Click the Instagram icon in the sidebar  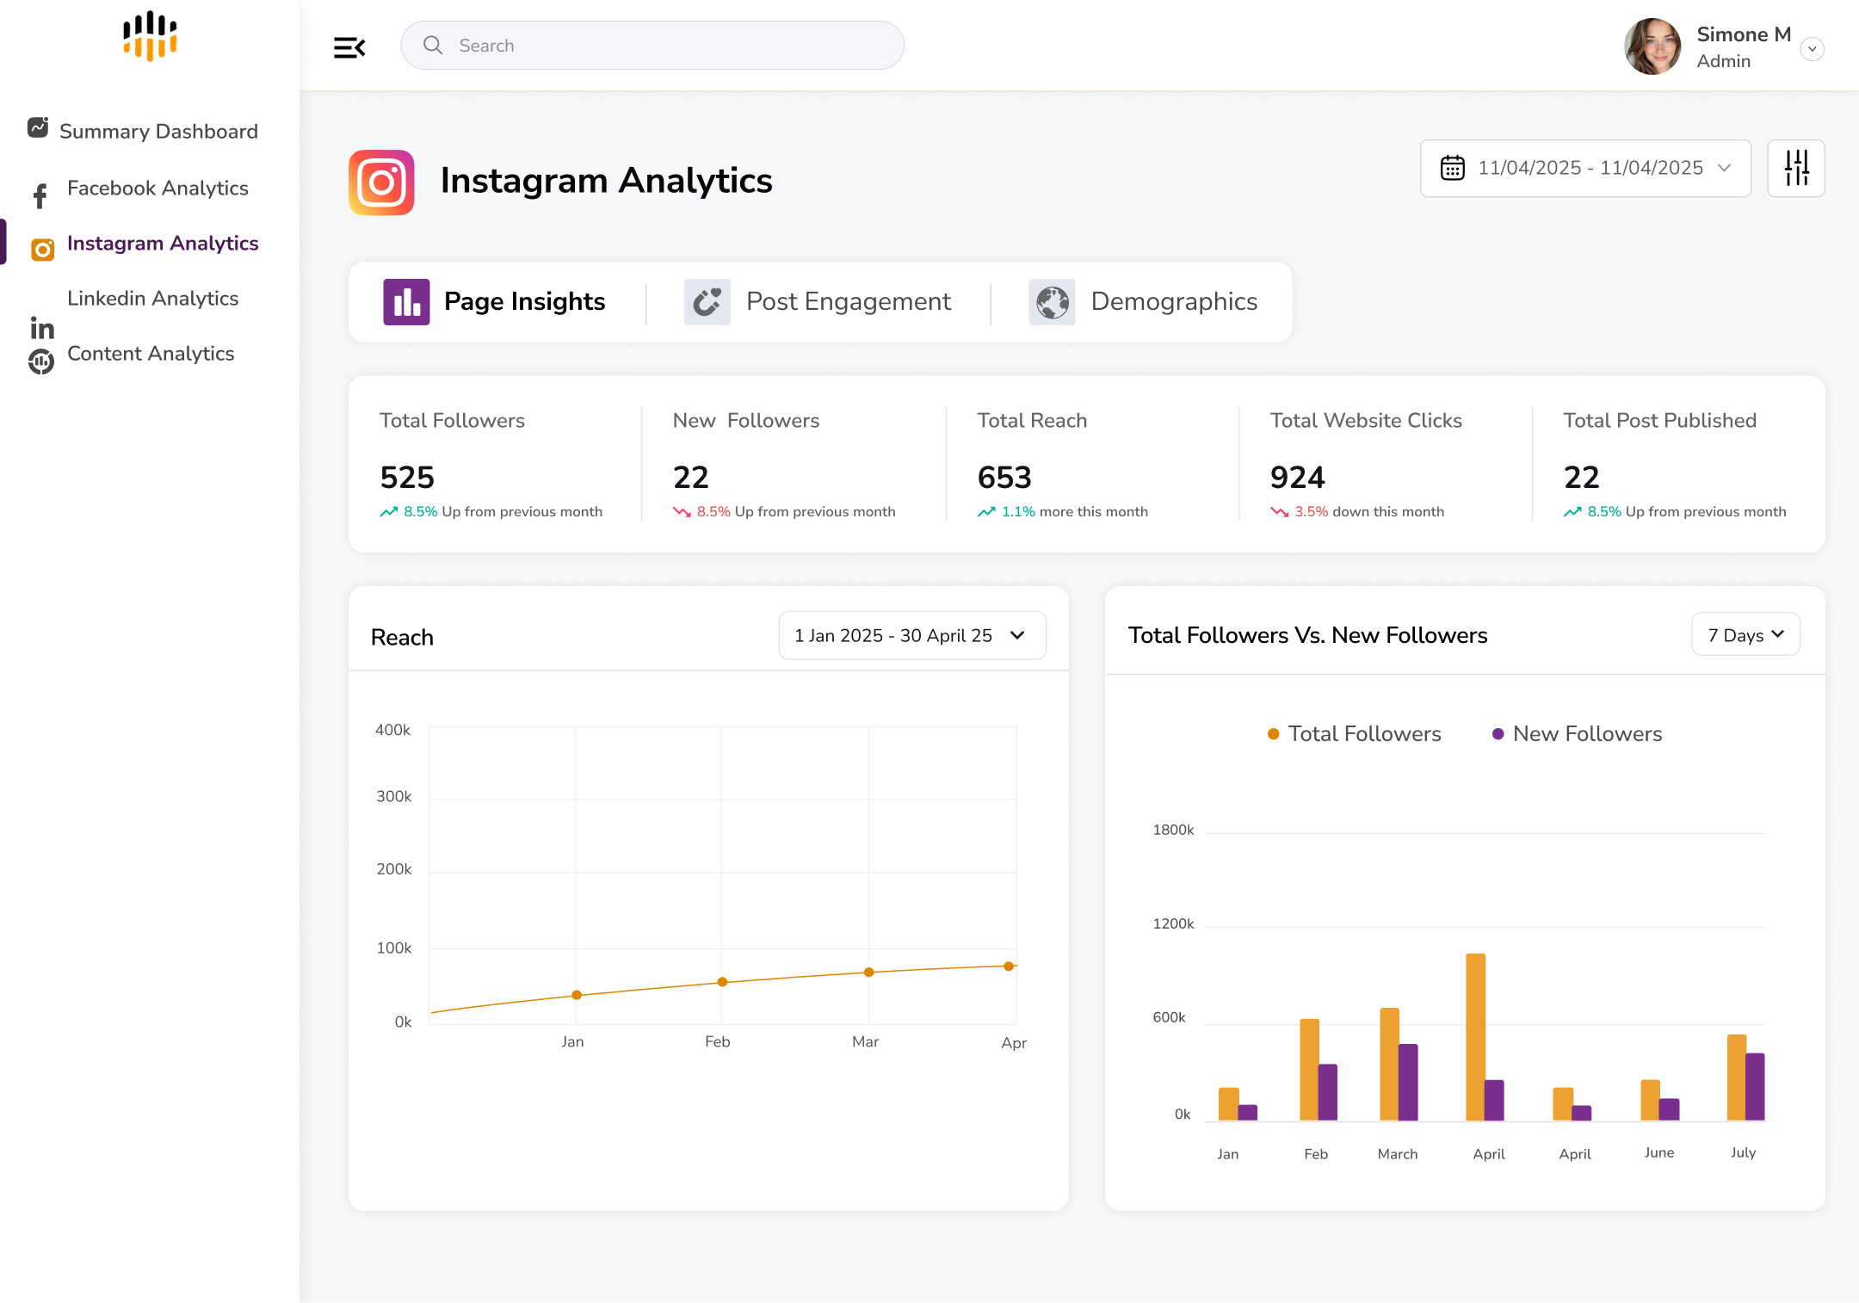click(x=42, y=250)
